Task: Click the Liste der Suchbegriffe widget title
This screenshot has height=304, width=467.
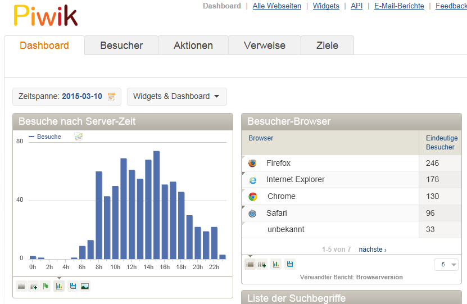Action: pos(296,298)
